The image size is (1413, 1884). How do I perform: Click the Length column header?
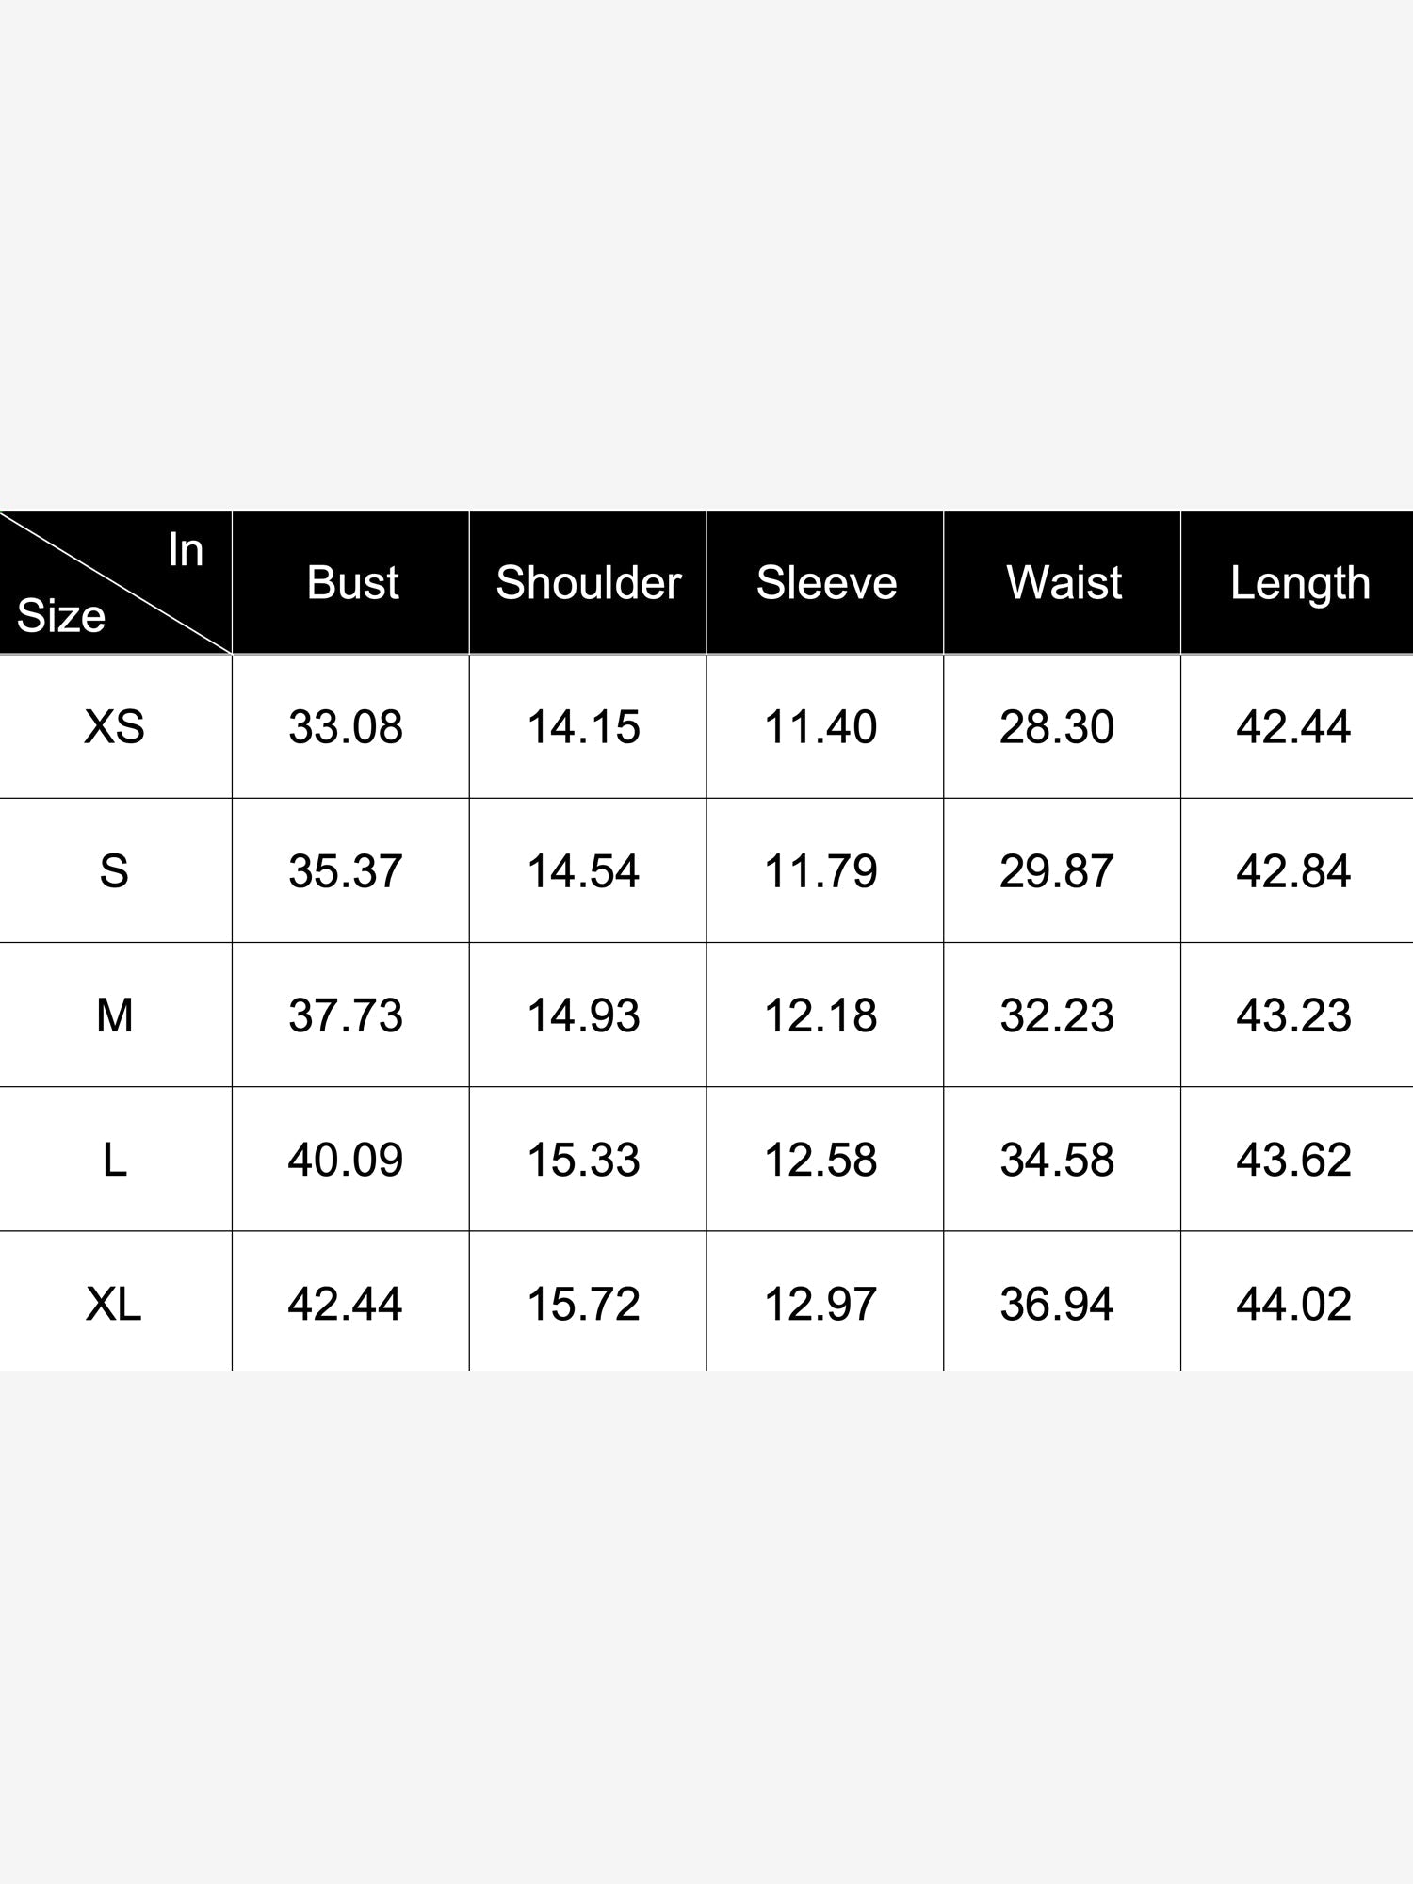point(1298,582)
